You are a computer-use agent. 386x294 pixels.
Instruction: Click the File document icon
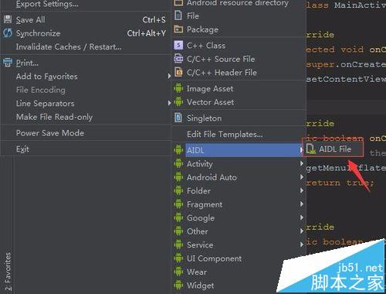click(178, 15)
